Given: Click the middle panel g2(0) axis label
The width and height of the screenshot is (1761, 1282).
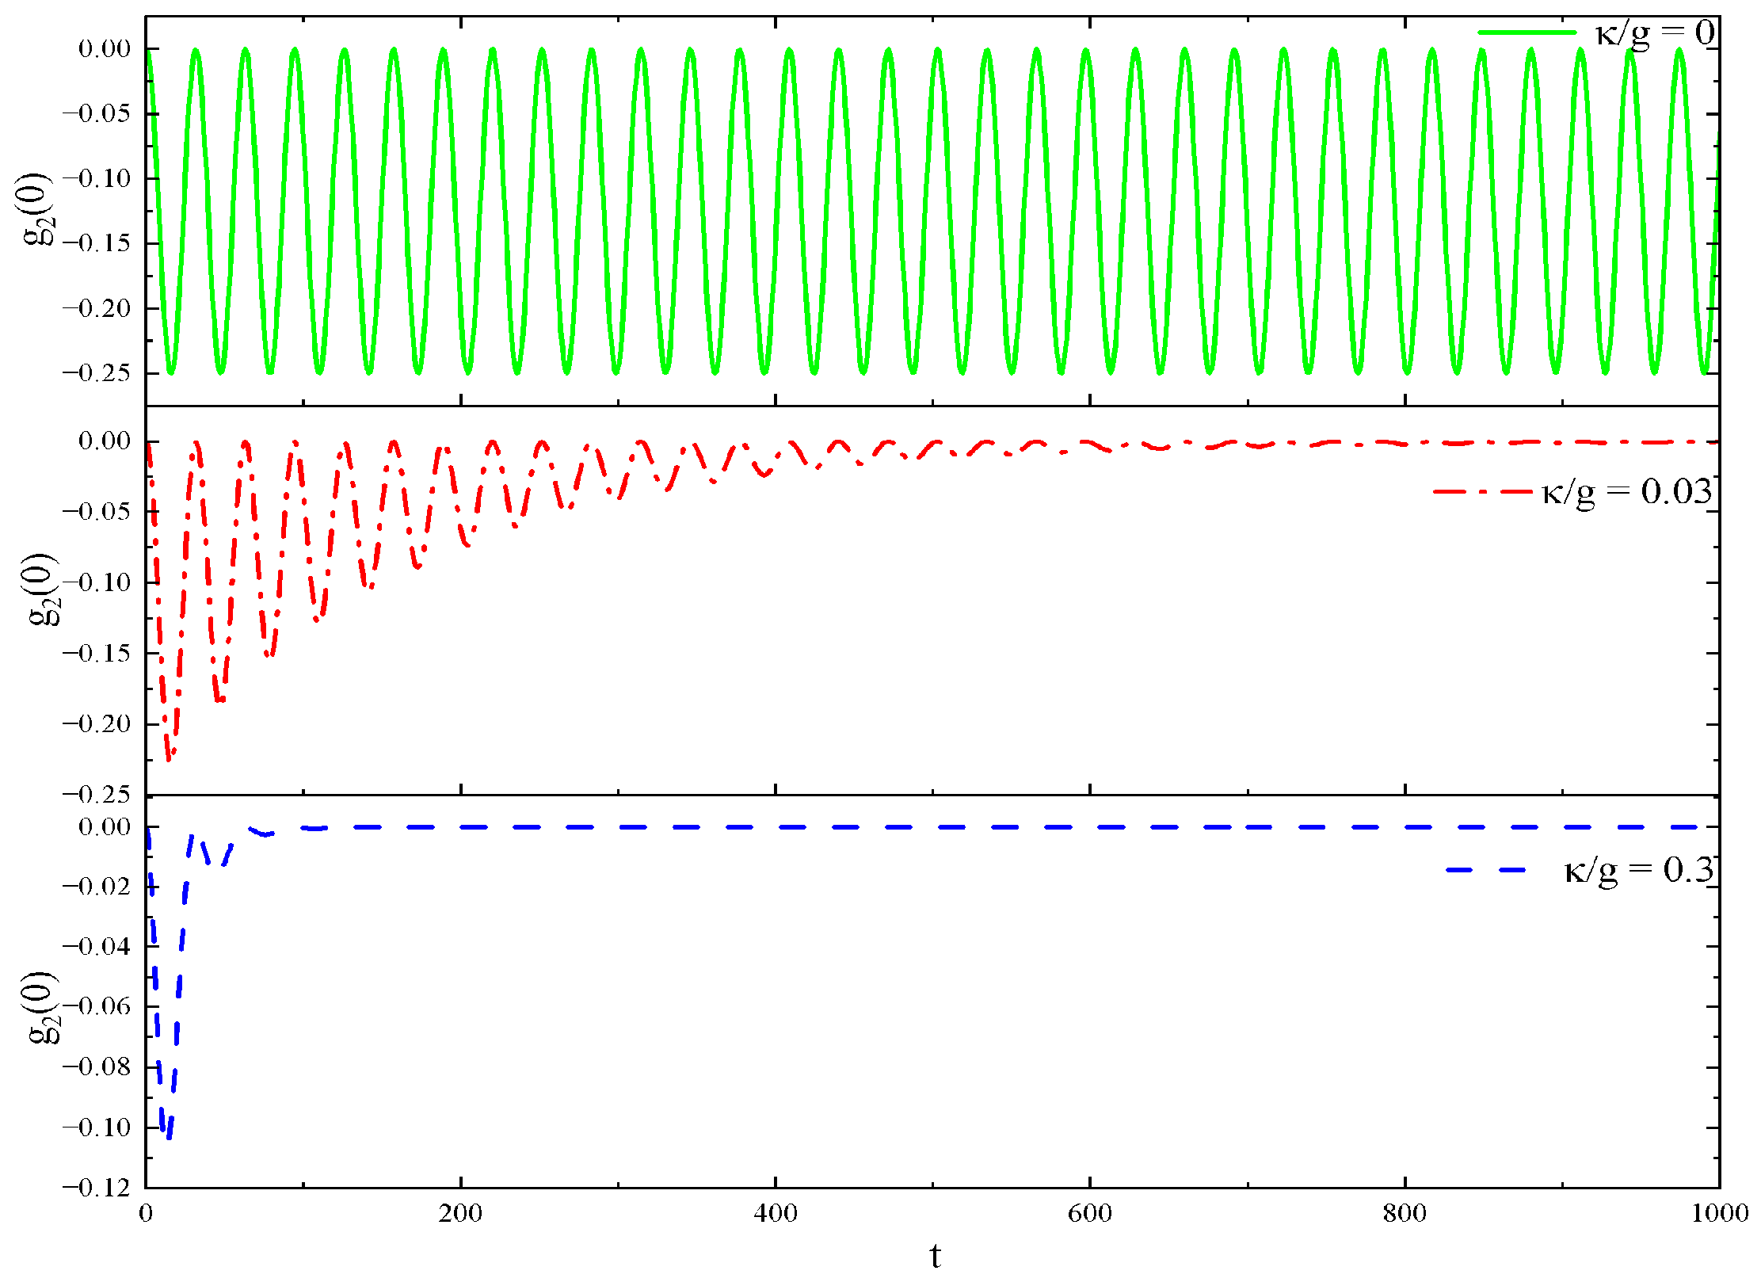Looking at the screenshot, I should pyautogui.click(x=43, y=590).
